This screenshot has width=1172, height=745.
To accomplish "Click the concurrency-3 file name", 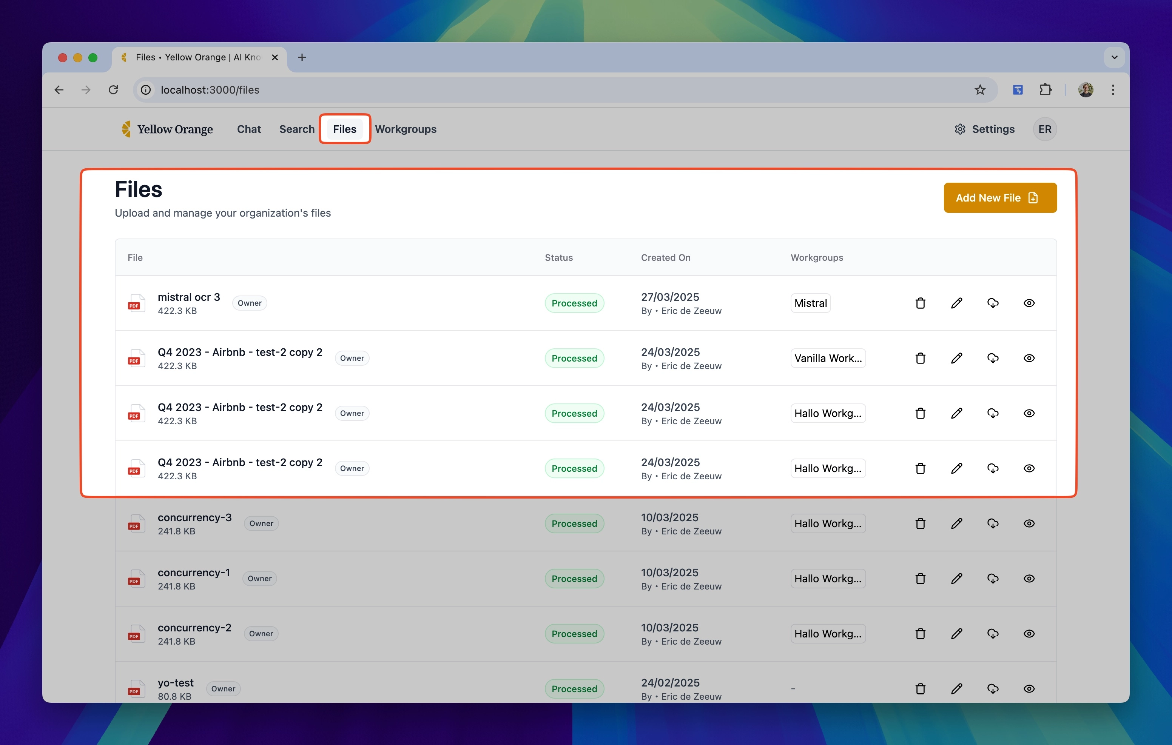I will (x=195, y=517).
